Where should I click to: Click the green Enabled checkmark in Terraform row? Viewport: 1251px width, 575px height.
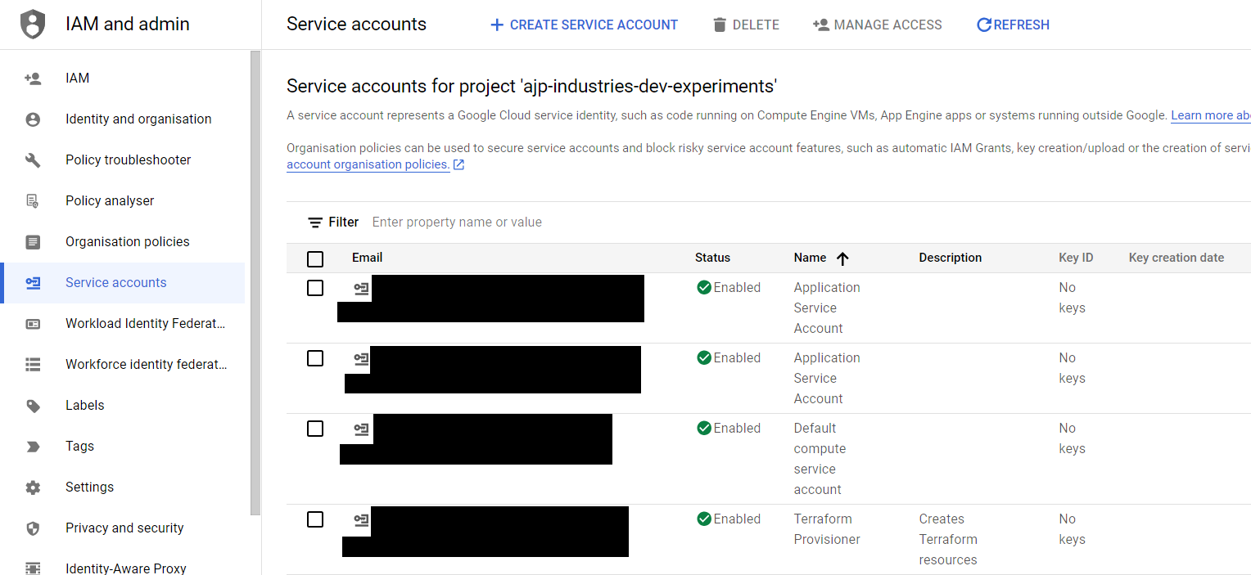click(x=704, y=519)
